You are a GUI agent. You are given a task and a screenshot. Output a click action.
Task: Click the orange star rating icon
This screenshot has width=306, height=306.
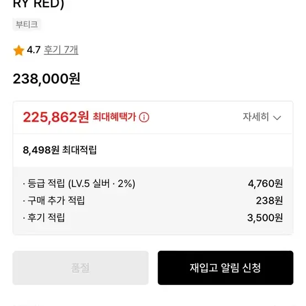click(x=19, y=50)
